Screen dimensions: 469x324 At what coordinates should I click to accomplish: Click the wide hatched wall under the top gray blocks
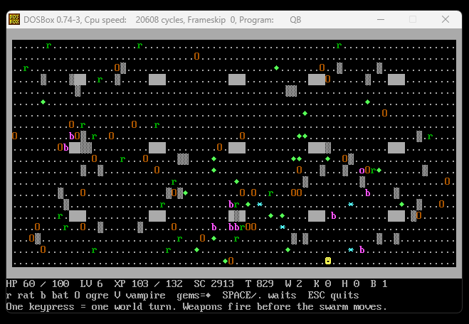291,91
